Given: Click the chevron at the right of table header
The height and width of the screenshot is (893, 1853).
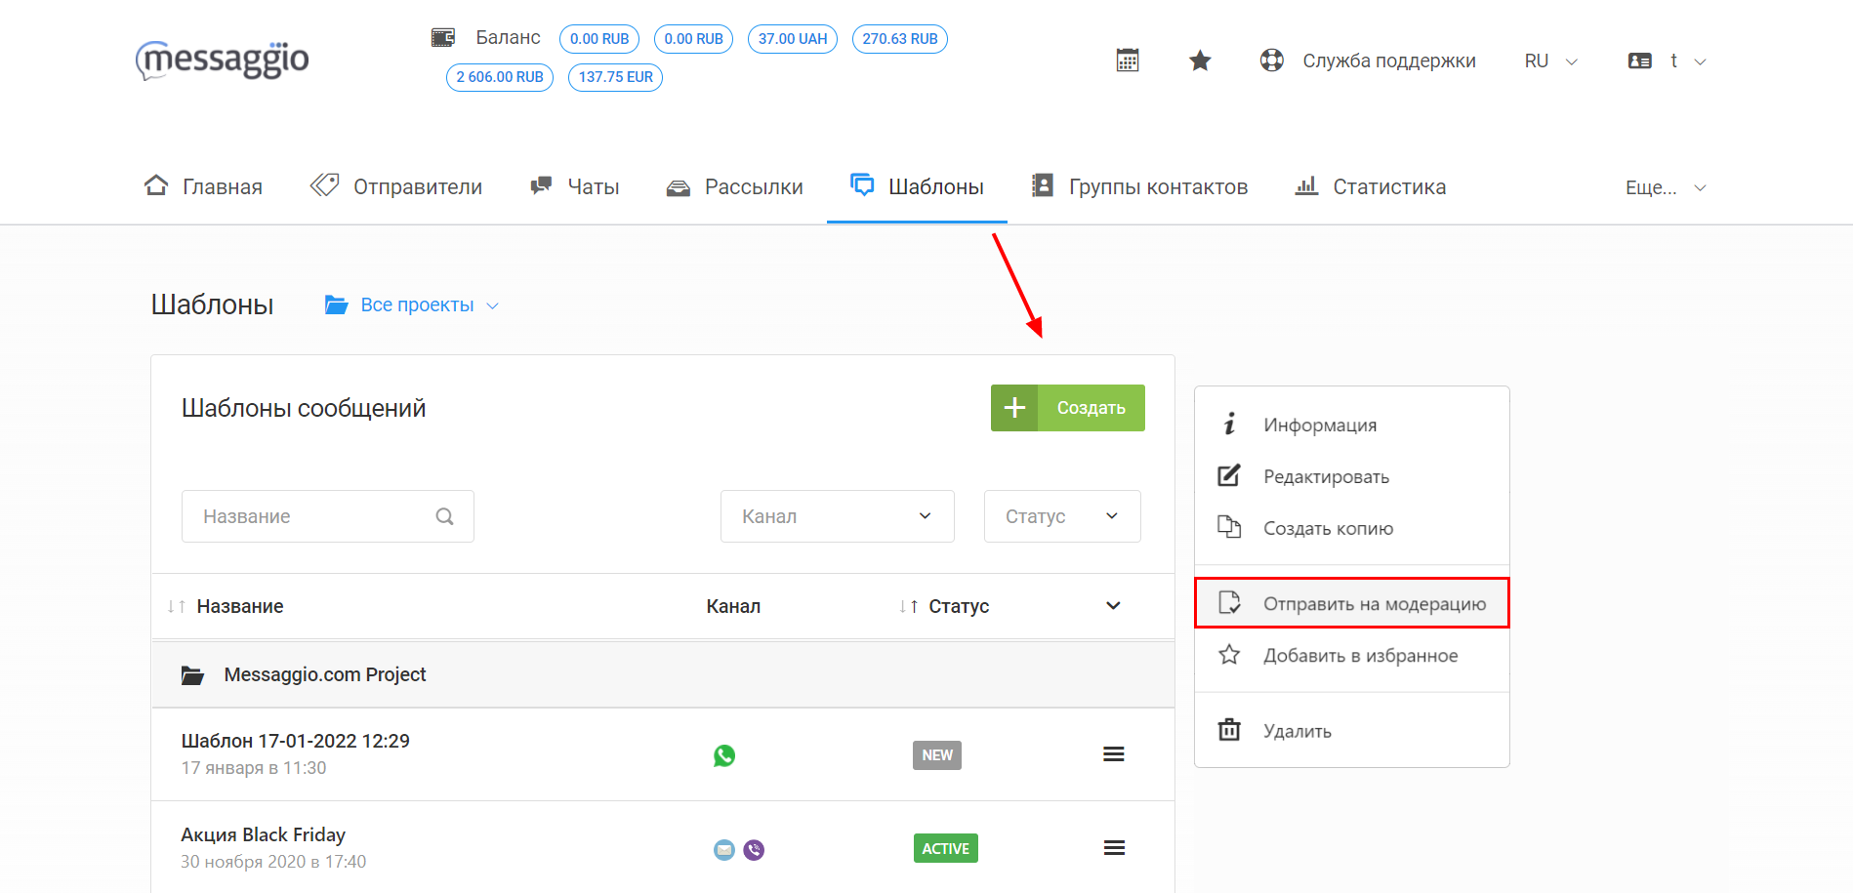Looking at the screenshot, I should (1113, 606).
